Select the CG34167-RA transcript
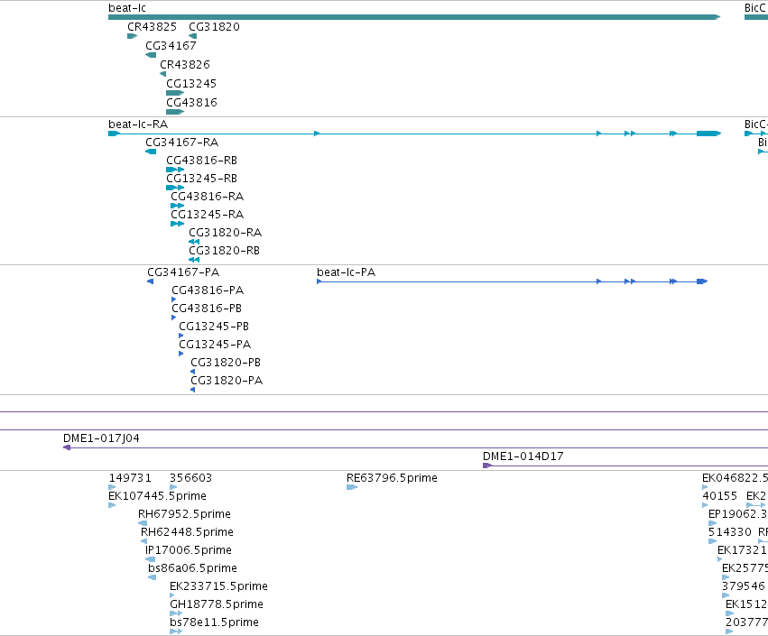Viewport: 768px width, 636px height. tap(151, 152)
